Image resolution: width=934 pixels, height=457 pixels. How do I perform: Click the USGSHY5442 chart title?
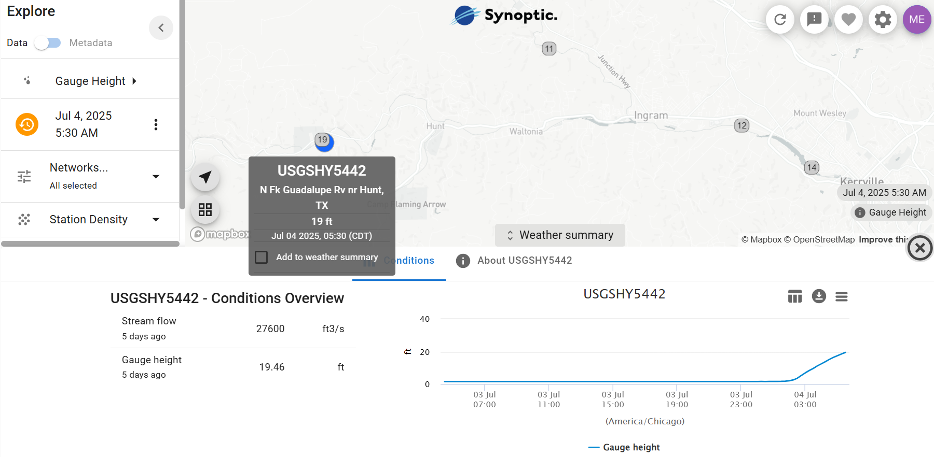(624, 294)
